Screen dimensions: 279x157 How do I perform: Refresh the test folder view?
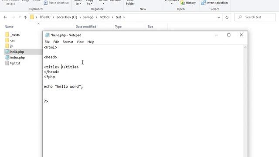pyautogui.click(x=227, y=17)
